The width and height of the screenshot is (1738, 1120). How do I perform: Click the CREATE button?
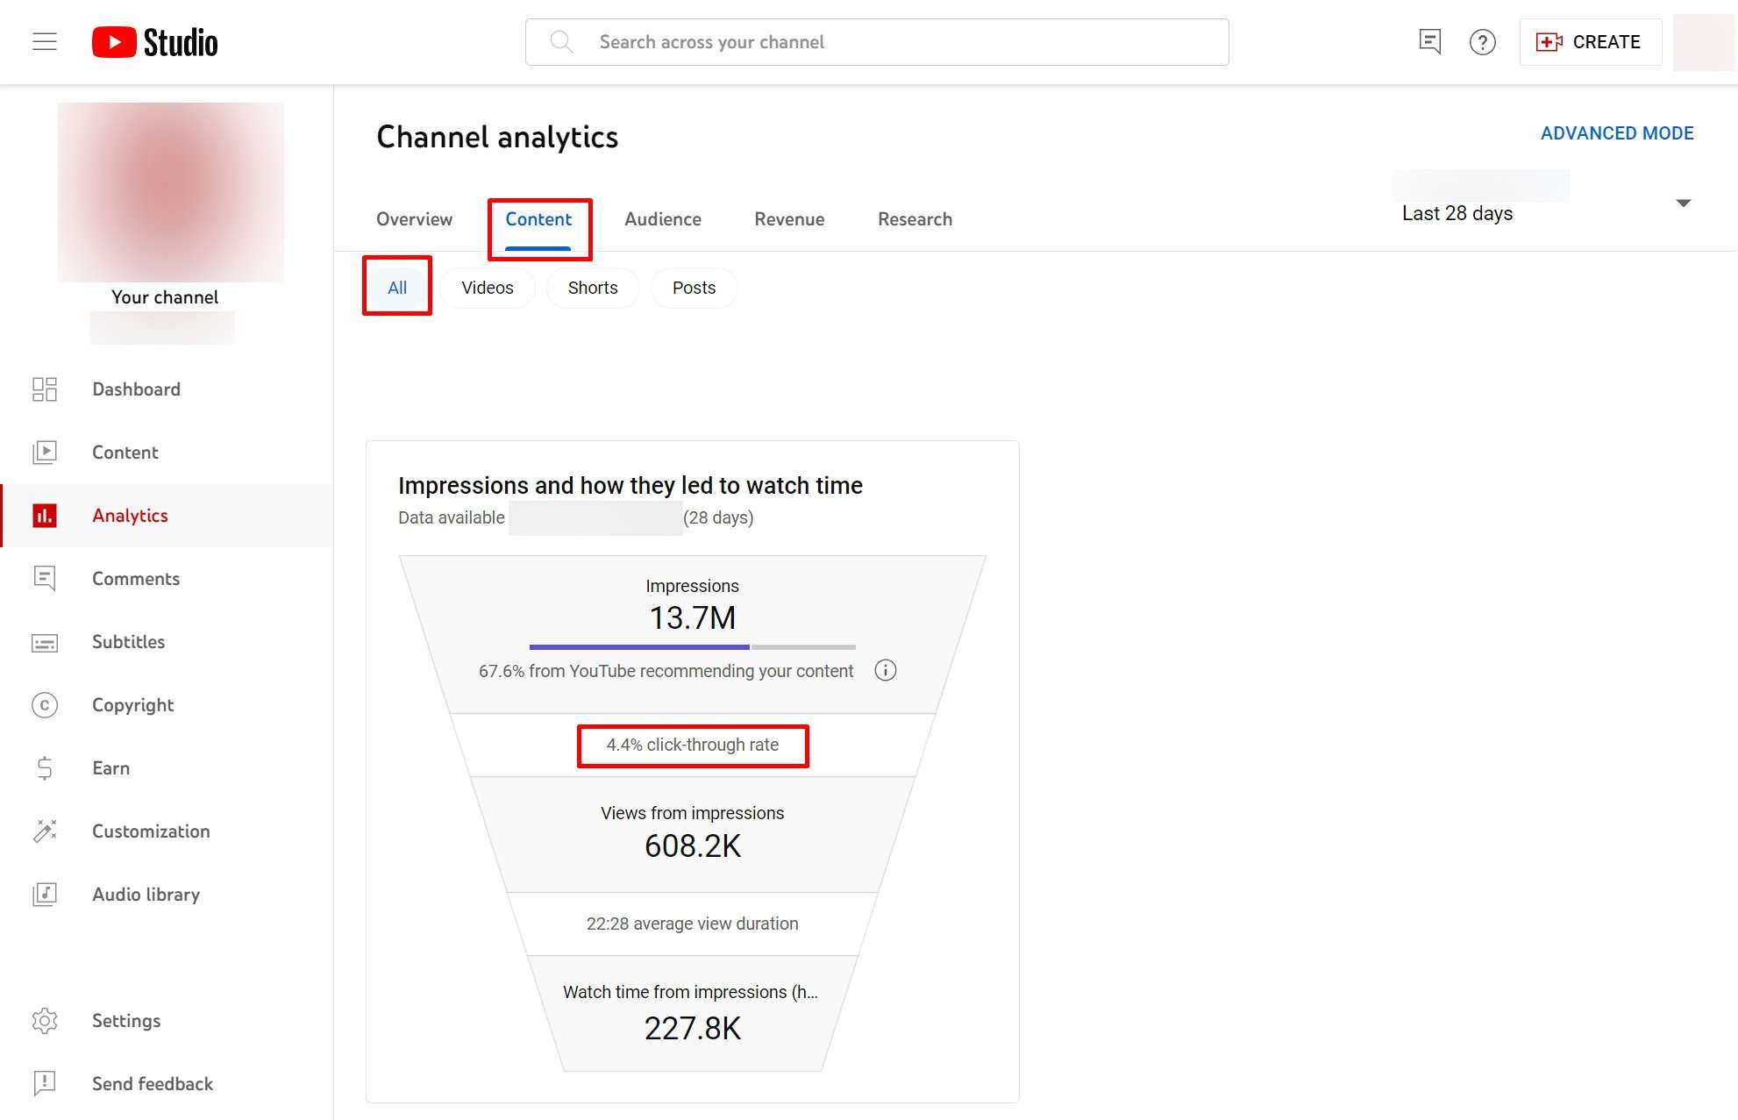pos(1590,42)
